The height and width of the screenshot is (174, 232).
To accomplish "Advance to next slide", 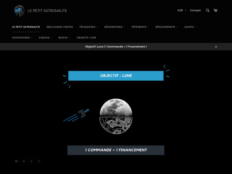I will click(39, 161).
